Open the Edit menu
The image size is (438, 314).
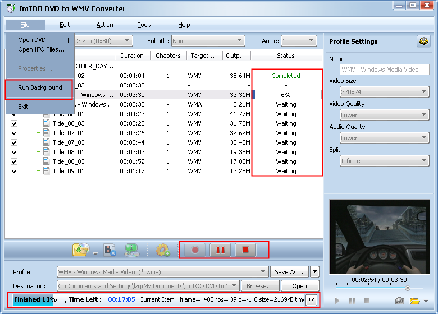pos(65,25)
